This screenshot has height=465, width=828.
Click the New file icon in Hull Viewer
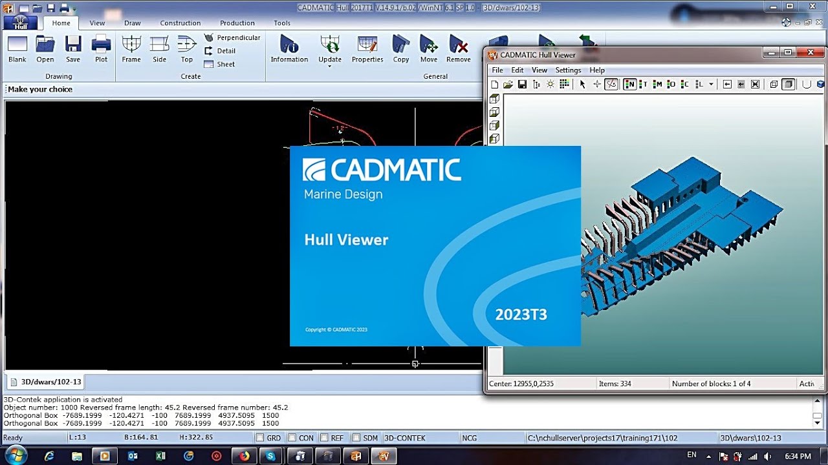point(495,84)
